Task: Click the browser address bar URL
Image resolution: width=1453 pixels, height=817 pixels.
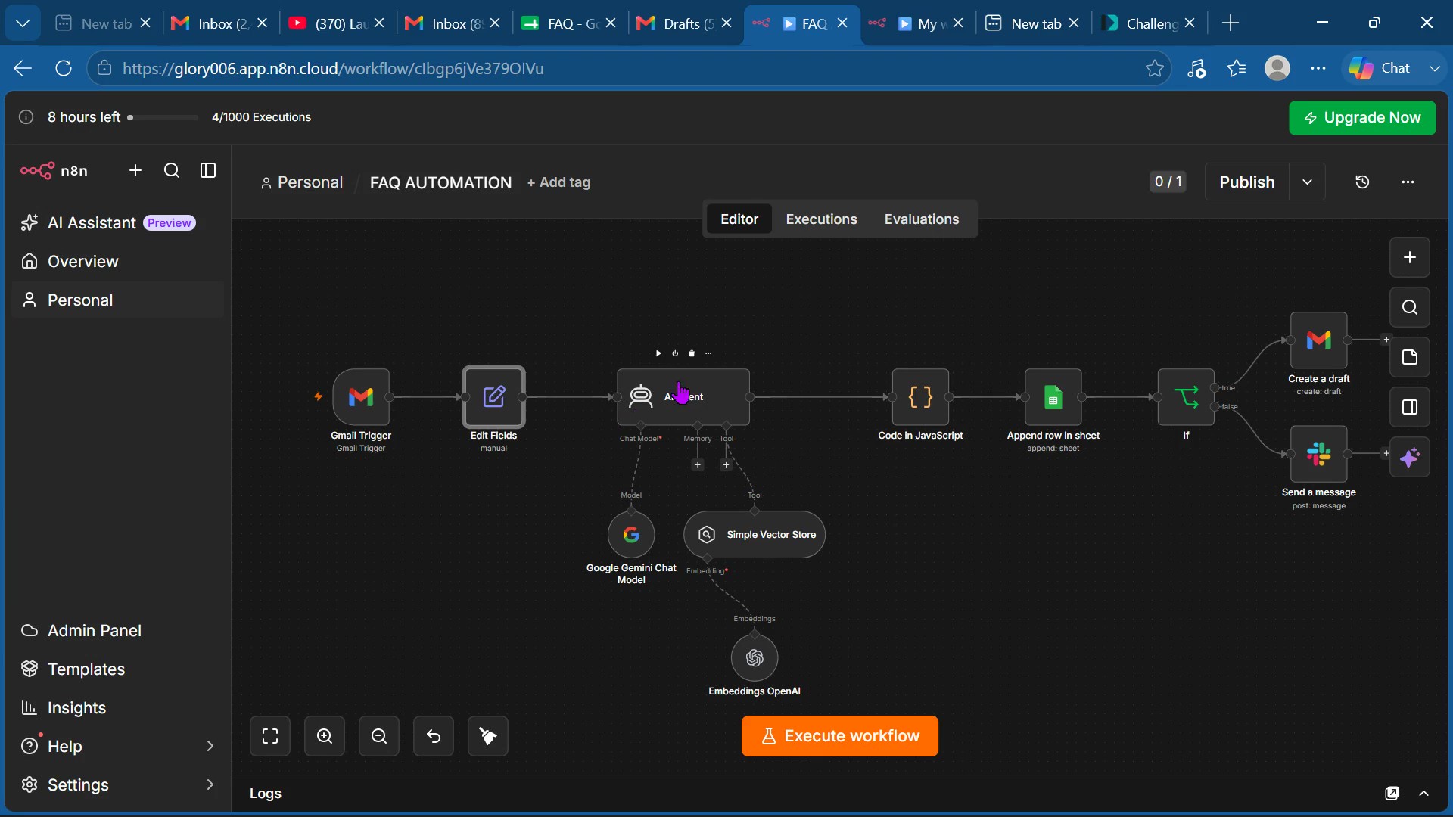Action: tap(333, 68)
